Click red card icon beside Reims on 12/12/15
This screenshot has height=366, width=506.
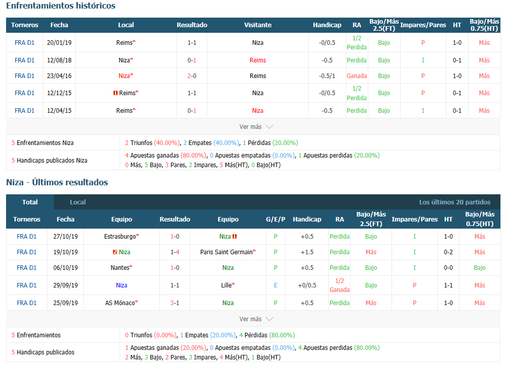click(115, 93)
